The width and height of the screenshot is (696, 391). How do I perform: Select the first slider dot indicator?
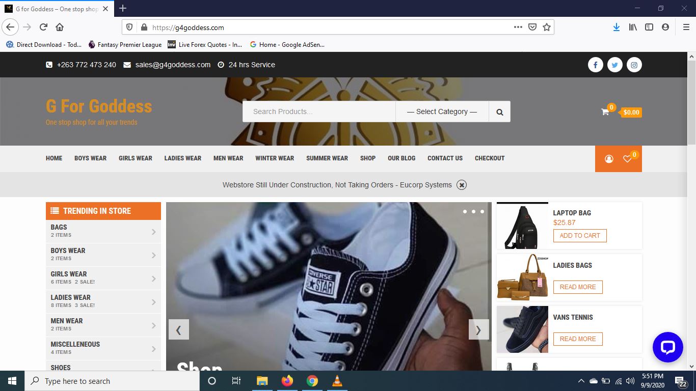coord(465,211)
